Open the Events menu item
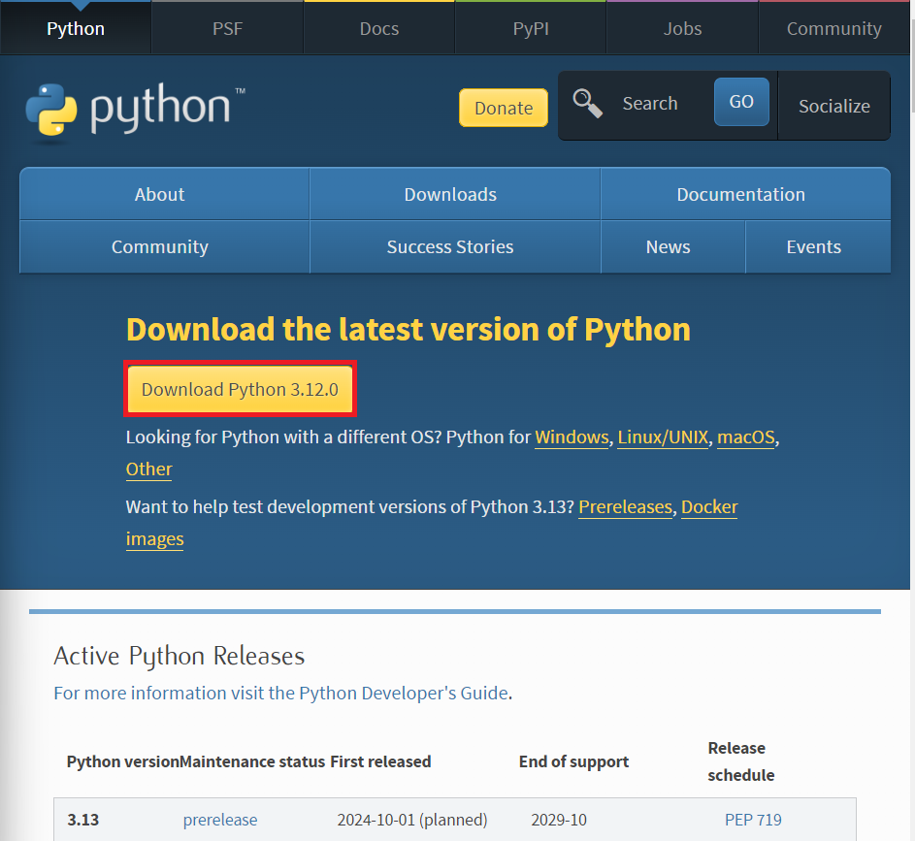Image resolution: width=915 pixels, height=841 pixels. point(818,246)
